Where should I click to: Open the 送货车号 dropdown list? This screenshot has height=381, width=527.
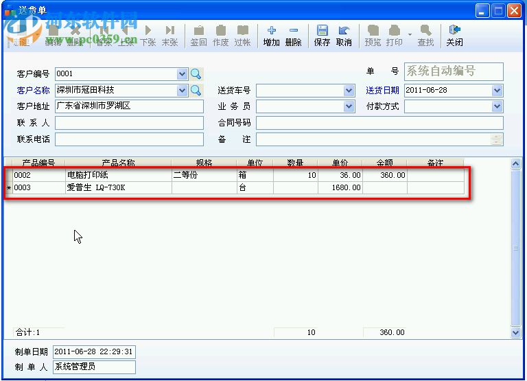pos(349,91)
